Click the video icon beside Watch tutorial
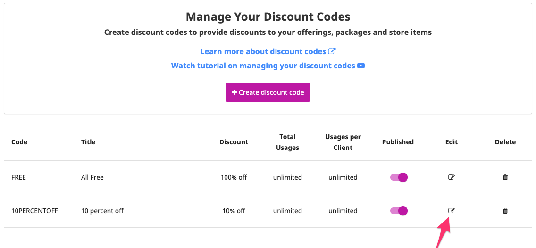 point(361,66)
